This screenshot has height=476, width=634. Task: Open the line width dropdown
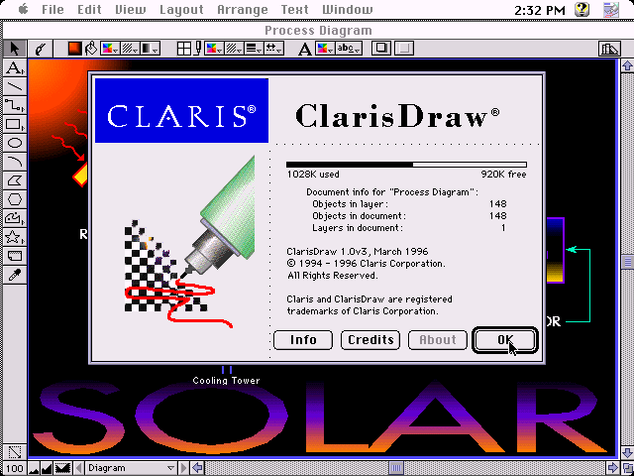(255, 49)
